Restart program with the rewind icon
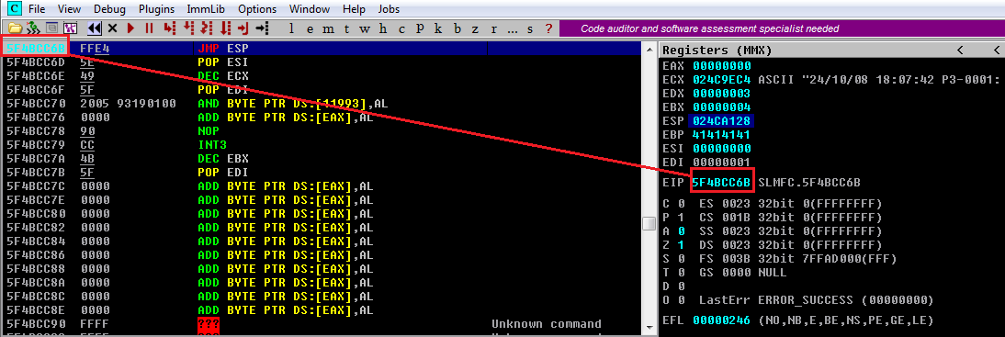 (95, 28)
